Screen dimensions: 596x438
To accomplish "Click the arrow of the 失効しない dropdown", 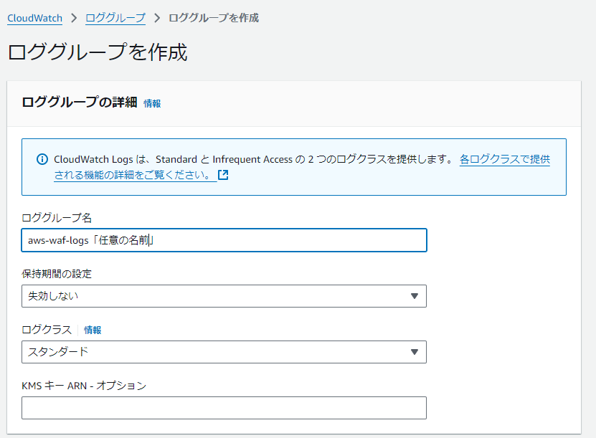I will [415, 296].
